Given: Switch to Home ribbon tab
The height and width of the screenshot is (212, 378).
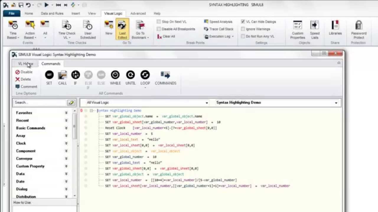Looking at the screenshot, I should (x=29, y=14).
